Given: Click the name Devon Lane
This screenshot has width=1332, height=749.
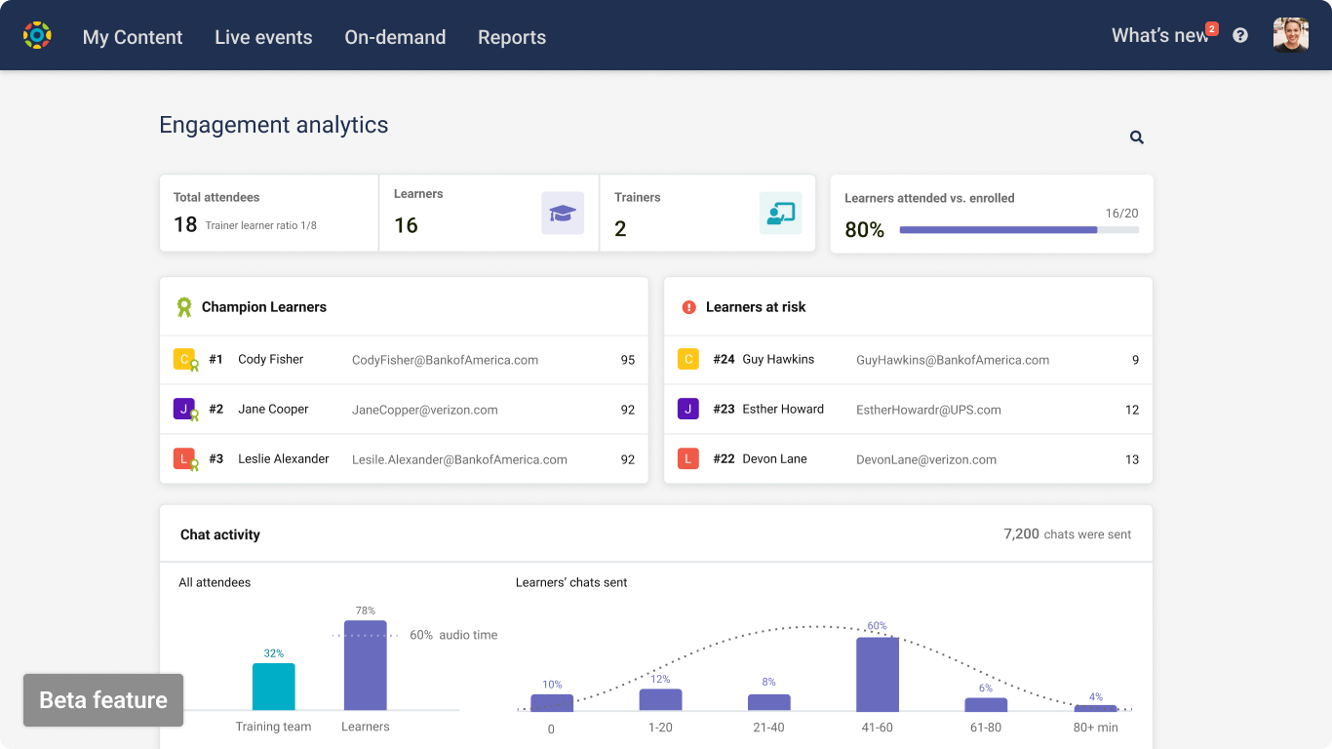Looking at the screenshot, I should click(x=774, y=458).
